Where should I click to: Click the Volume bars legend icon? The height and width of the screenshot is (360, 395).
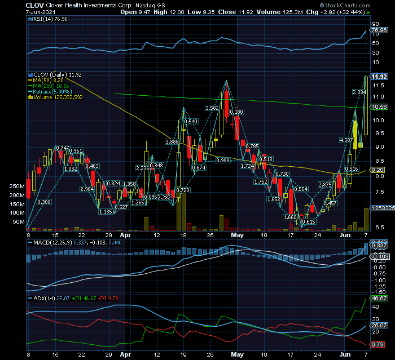pos(30,97)
